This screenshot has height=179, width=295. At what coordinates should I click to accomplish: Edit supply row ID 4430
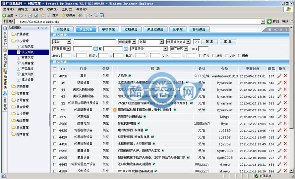click(279, 130)
